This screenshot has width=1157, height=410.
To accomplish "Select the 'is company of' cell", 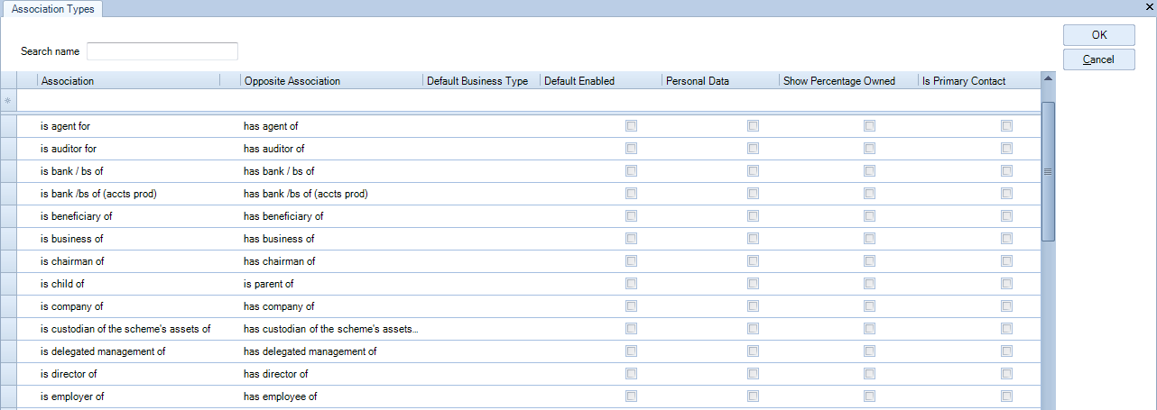I will point(128,306).
